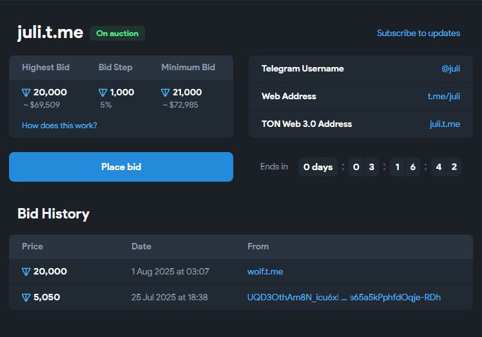Click the Telegram Username label
Viewport: 482px width, 337px height.
pos(303,68)
